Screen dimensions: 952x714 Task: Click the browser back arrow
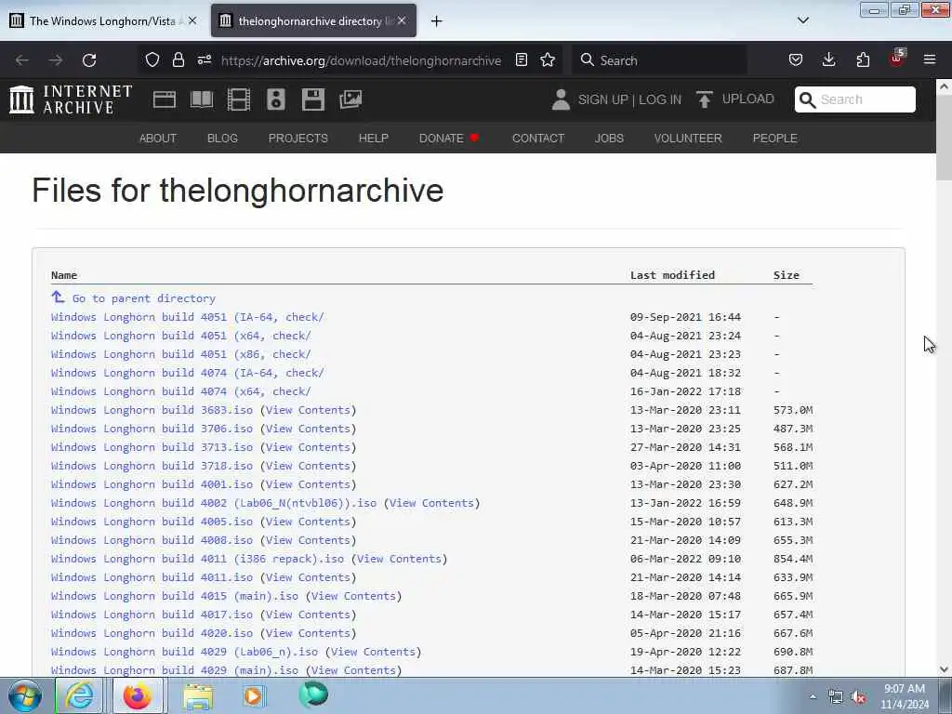click(x=22, y=60)
